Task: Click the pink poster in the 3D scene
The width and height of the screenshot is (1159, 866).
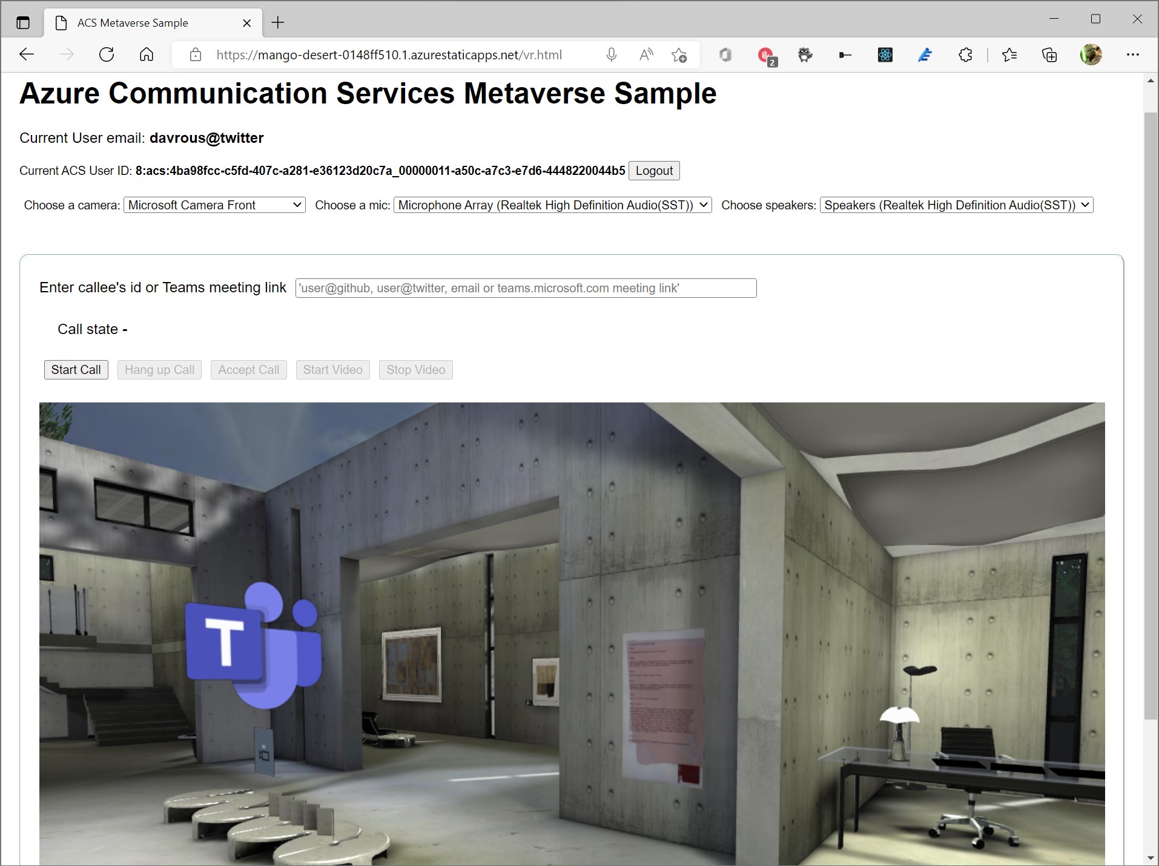Action: [665, 708]
